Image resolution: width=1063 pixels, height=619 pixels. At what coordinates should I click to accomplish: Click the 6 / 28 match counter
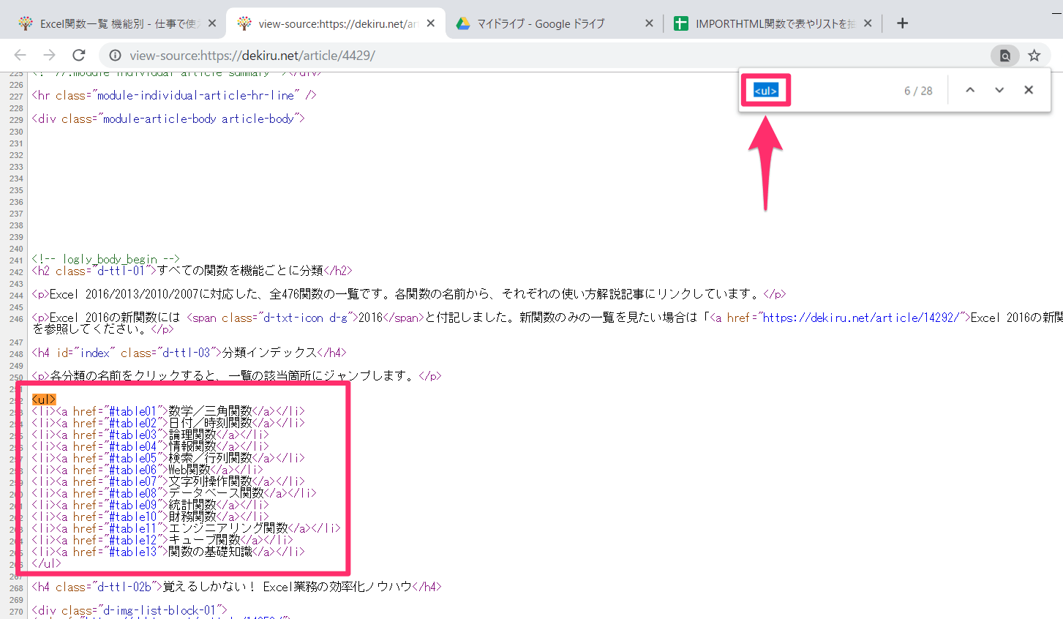coord(918,91)
